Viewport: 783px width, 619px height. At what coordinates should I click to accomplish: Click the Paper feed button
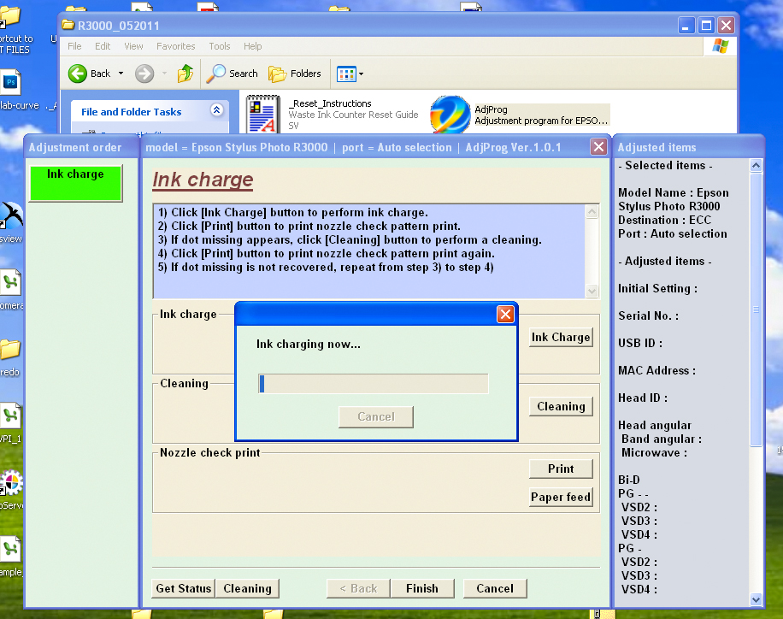pyautogui.click(x=561, y=497)
